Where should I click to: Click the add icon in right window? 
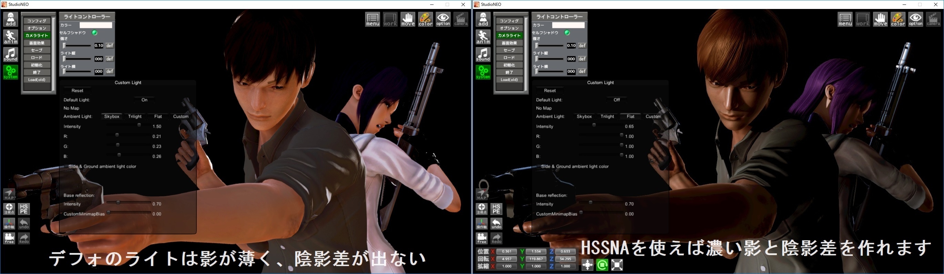[x=483, y=19]
